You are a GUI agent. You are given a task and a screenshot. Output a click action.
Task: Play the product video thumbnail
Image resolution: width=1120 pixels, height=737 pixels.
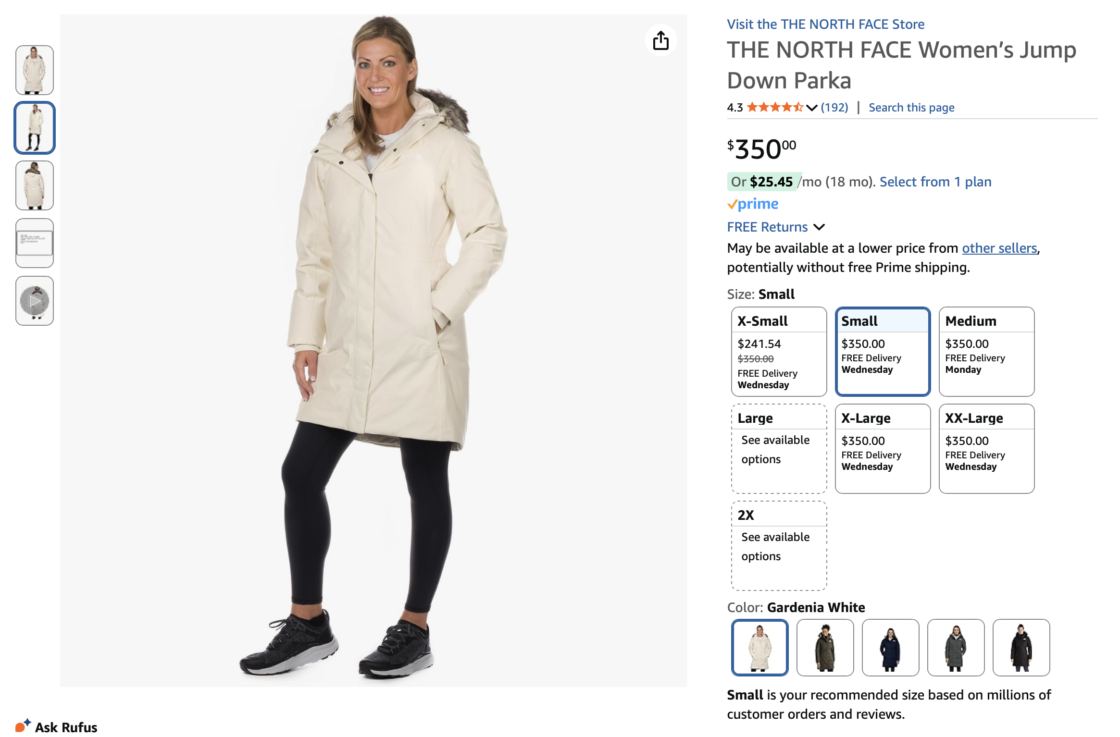click(x=35, y=301)
